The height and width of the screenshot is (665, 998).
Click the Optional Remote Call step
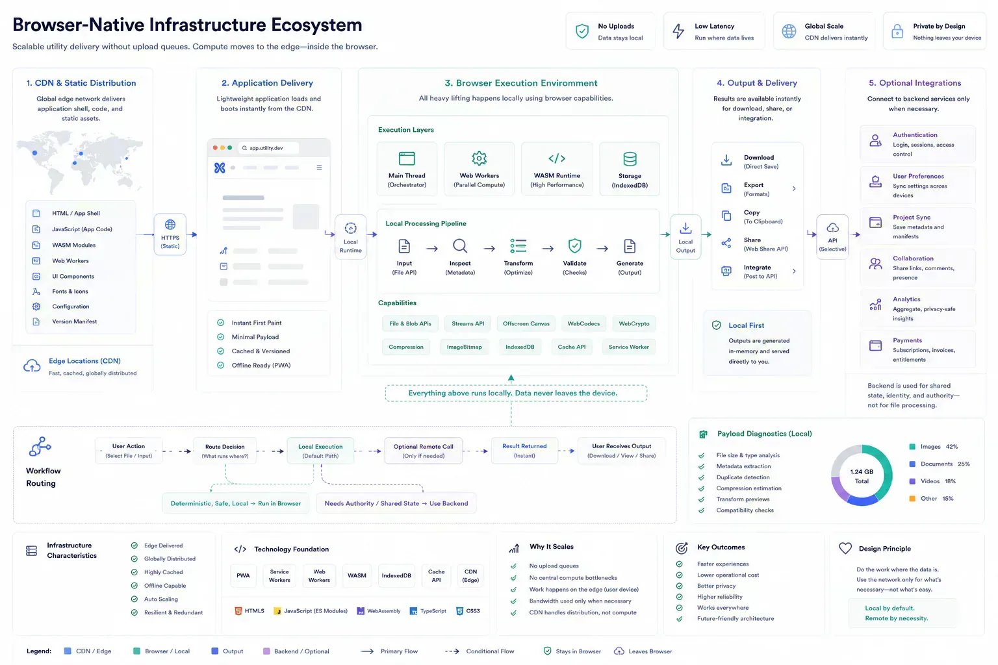coord(424,451)
